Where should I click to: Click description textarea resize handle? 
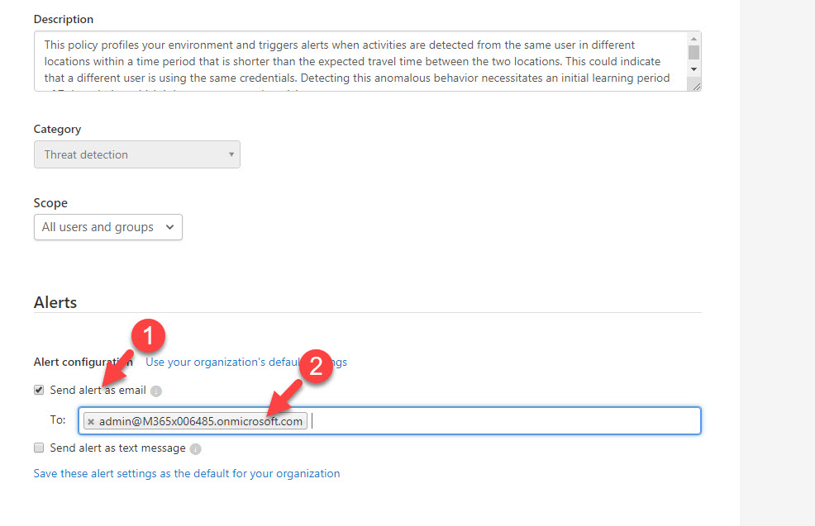(x=697, y=87)
